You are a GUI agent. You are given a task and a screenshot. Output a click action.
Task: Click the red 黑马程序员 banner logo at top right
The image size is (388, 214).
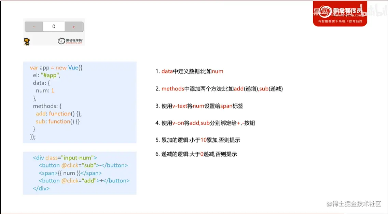340,14
